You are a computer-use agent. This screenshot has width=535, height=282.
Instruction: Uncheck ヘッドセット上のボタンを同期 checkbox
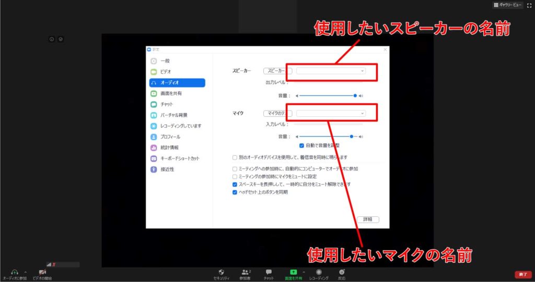235,192
